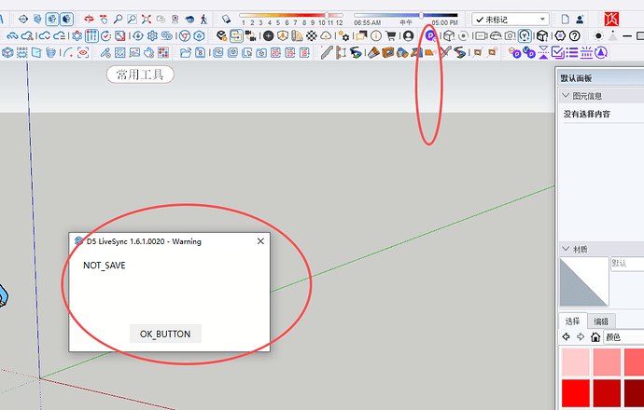Toggle the highlighted sliders panel toolbar icon
Image resolution: width=644 pixels, height=410 pixels.
(x=91, y=36)
